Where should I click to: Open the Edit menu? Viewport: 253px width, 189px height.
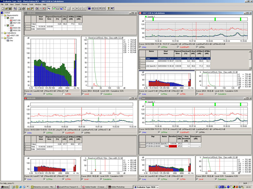(x=7, y=4)
